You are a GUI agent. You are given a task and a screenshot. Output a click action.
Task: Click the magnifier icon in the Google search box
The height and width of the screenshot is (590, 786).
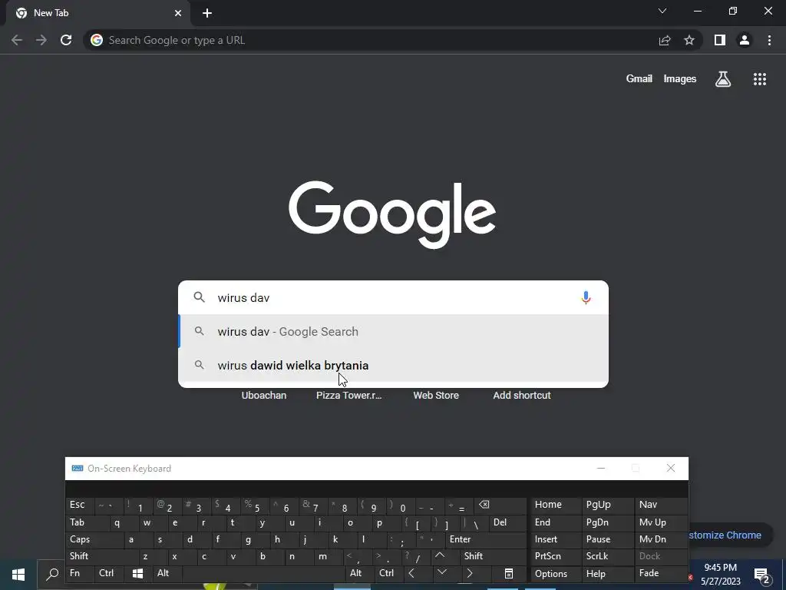[199, 297]
